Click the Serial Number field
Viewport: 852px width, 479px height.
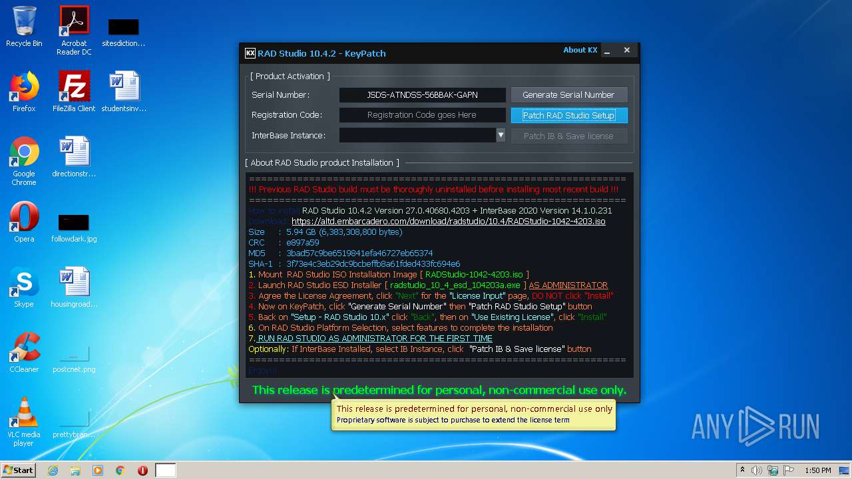click(422, 95)
